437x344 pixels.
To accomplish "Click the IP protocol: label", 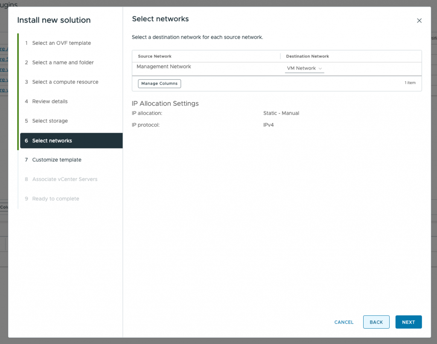I will point(146,125).
